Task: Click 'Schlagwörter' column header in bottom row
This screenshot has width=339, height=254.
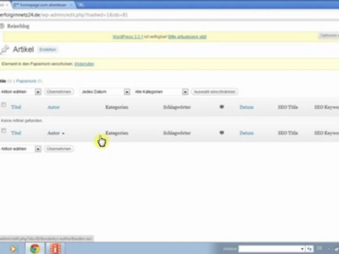Action: [x=177, y=133]
